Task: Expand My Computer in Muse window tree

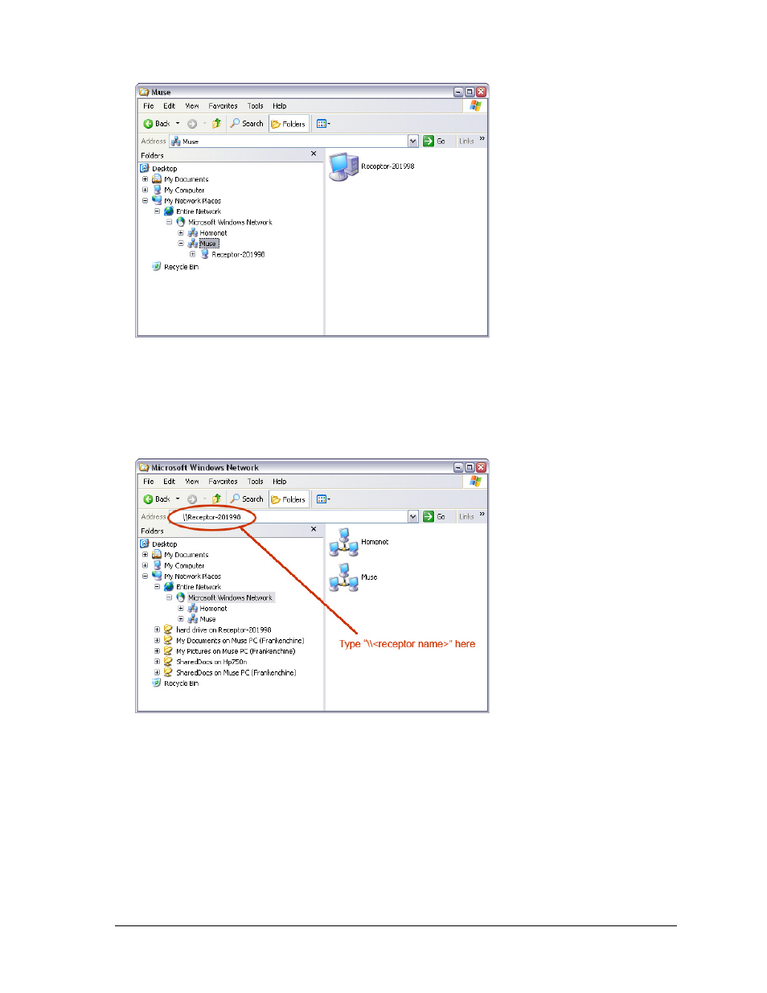Action: point(146,191)
